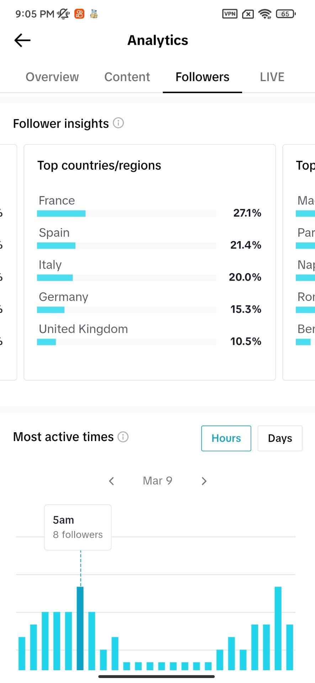Screen dimensions: 315x683
Task: Tap the VPN status icon
Action: coord(230,14)
